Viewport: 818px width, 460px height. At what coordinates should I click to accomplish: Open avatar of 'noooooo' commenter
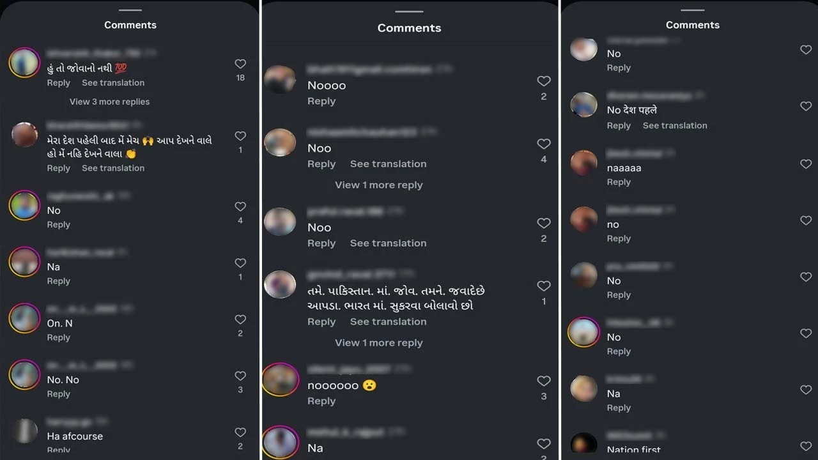coord(280,379)
